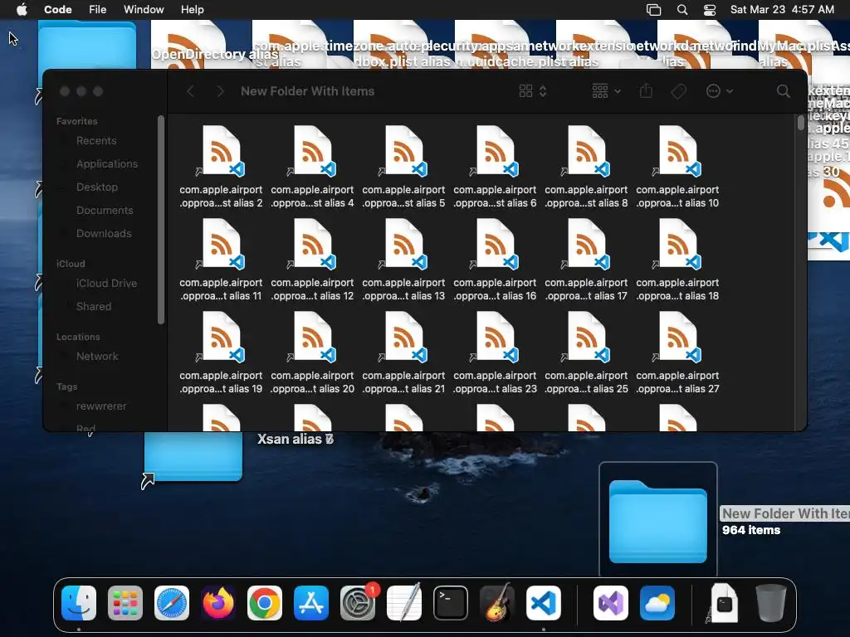Open Control Center in menu bar
The height and width of the screenshot is (637, 850).
tap(710, 10)
